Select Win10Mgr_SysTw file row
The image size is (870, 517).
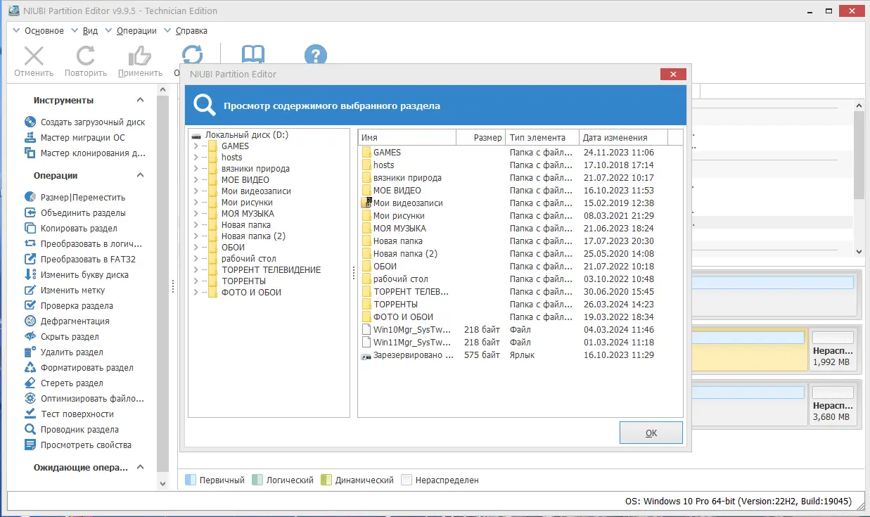[x=520, y=329]
